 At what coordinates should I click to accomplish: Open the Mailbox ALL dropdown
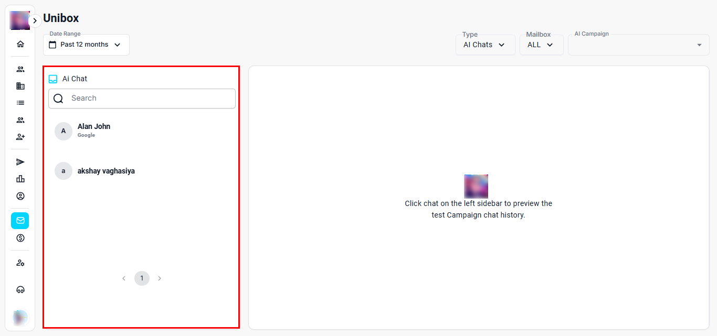pyautogui.click(x=541, y=45)
